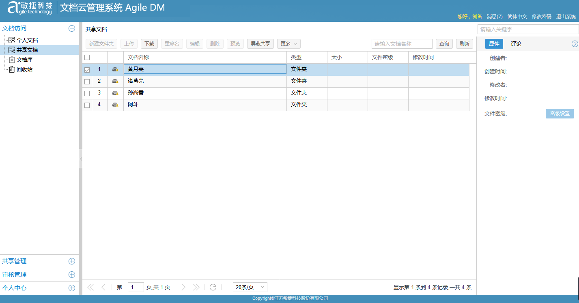Open the 20条/页 page size dropdown
This screenshot has height=303, width=579.
point(250,287)
